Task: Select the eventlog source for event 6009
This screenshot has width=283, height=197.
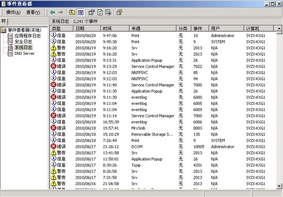Action: click(139, 110)
